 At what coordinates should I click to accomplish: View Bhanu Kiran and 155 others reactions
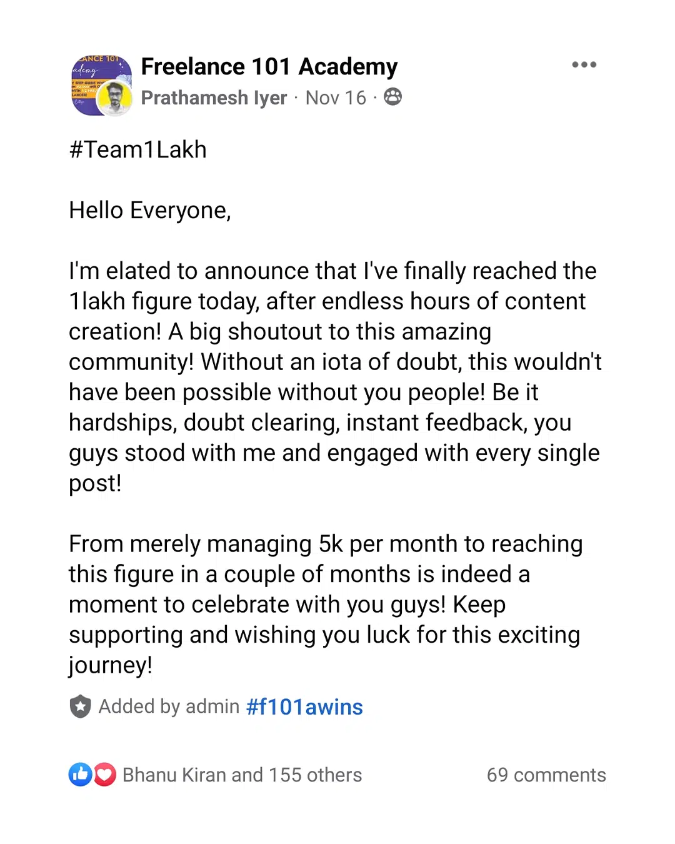click(242, 775)
